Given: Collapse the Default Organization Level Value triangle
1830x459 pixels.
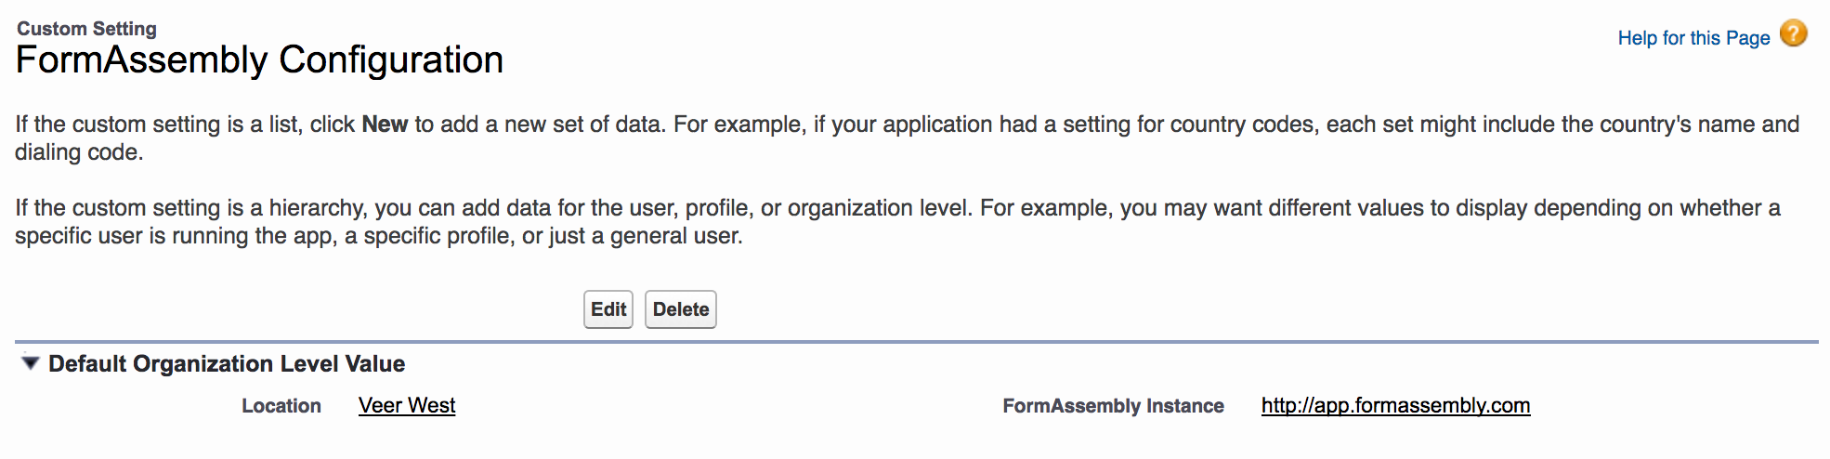Looking at the screenshot, I should tap(31, 363).
